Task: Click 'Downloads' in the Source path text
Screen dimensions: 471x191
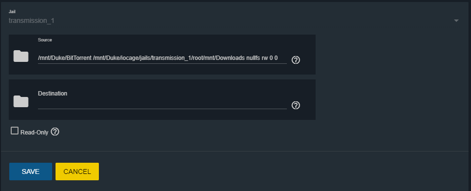Action: 232,58
